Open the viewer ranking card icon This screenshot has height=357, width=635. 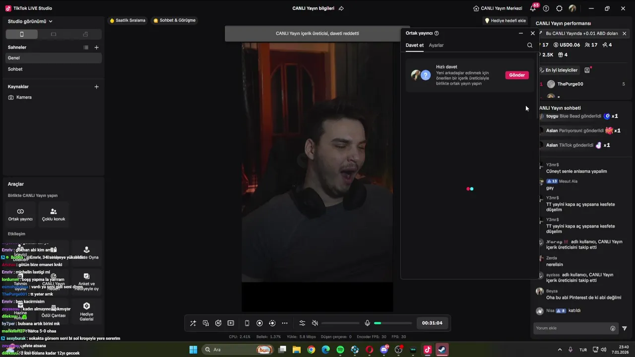(587, 70)
